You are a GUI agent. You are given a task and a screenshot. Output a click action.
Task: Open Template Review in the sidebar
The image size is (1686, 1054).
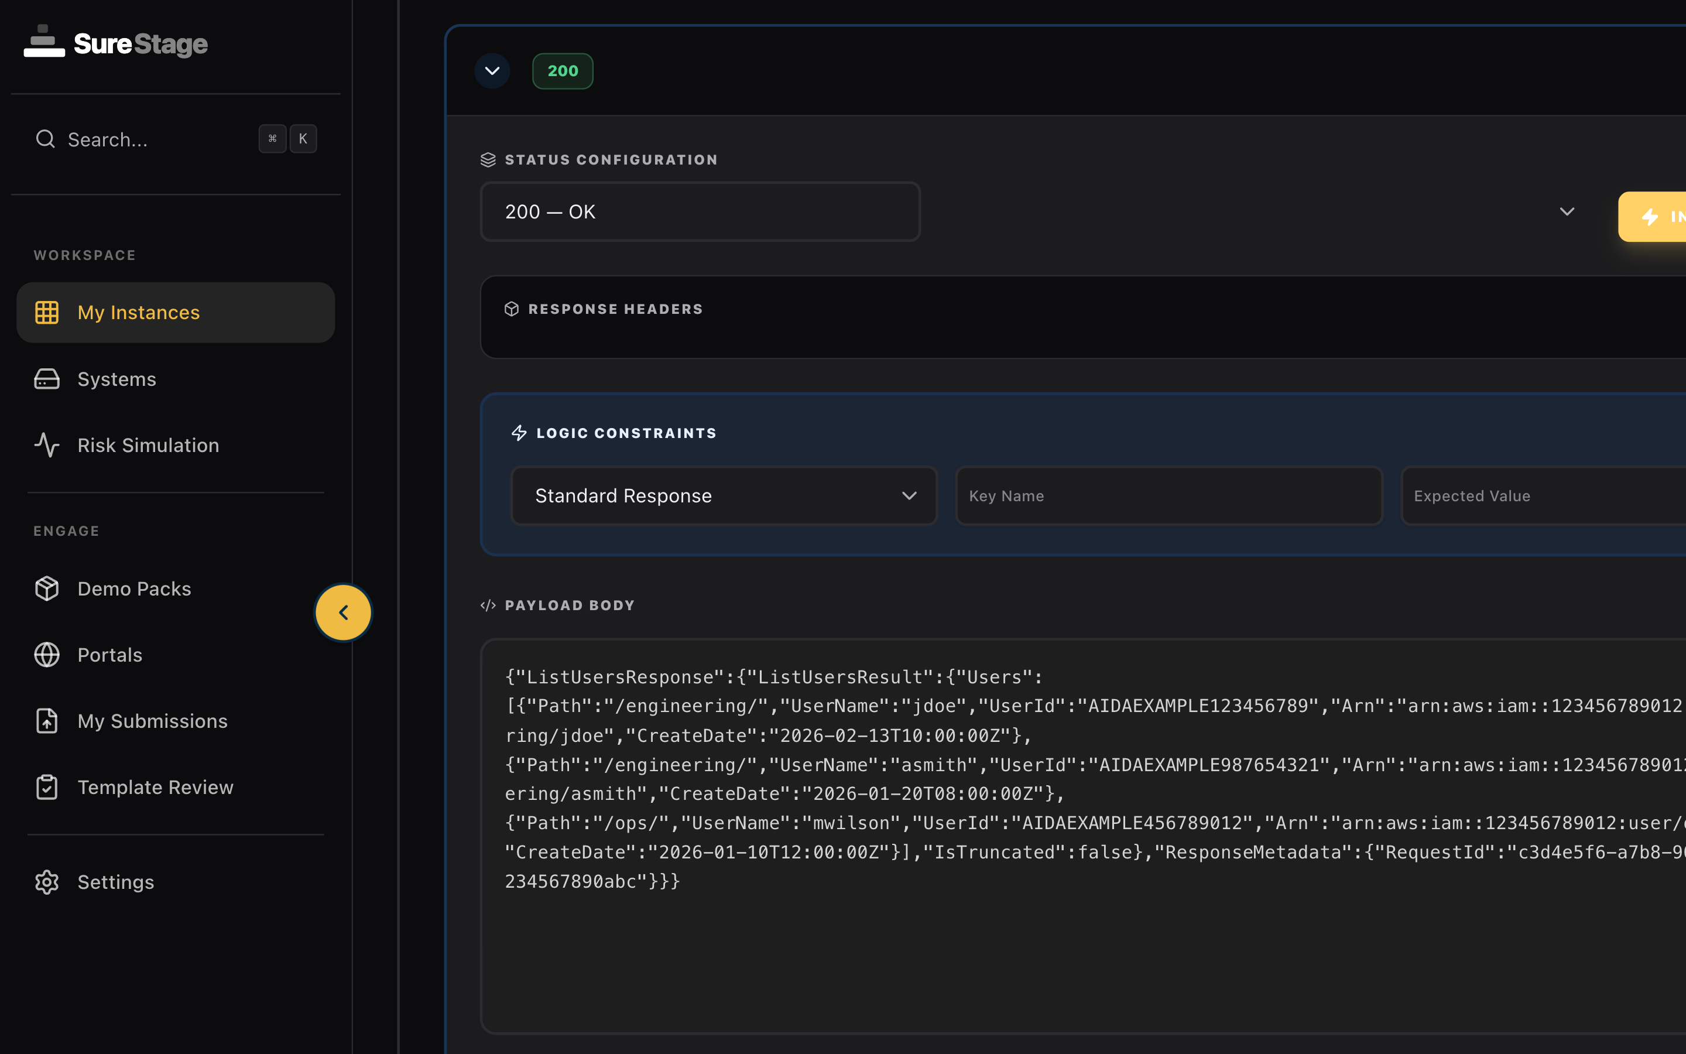(155, 787)
